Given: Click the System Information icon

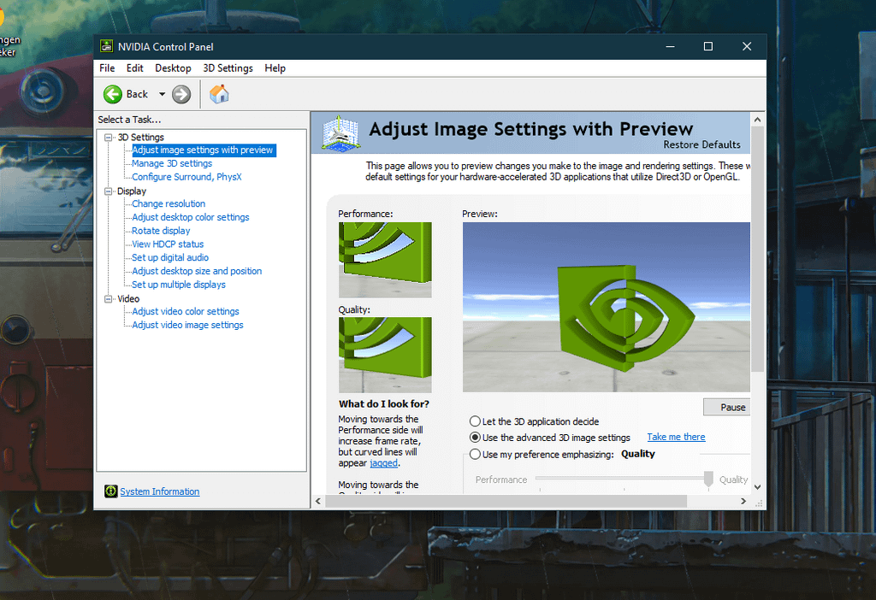Looking at the screenshot, I should coord(110,491).
